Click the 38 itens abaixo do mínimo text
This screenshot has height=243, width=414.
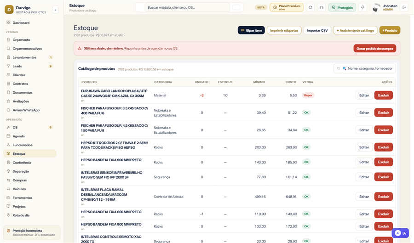(103, 49)
